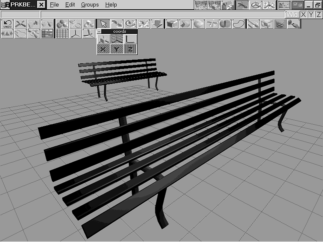Viewport: 323px width, 242px height.
Task: Toggle Z axis in coords panel
Action: (130, 49)
